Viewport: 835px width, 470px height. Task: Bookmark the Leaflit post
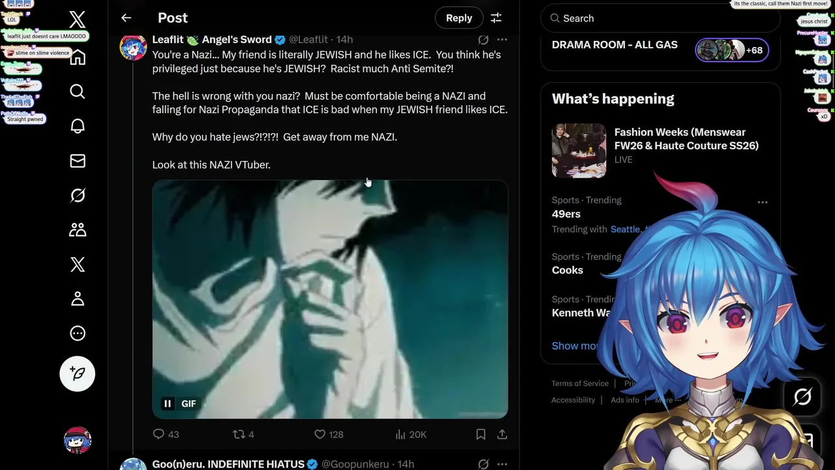[481, 434]
